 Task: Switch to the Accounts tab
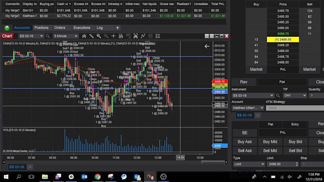(22, 28)
